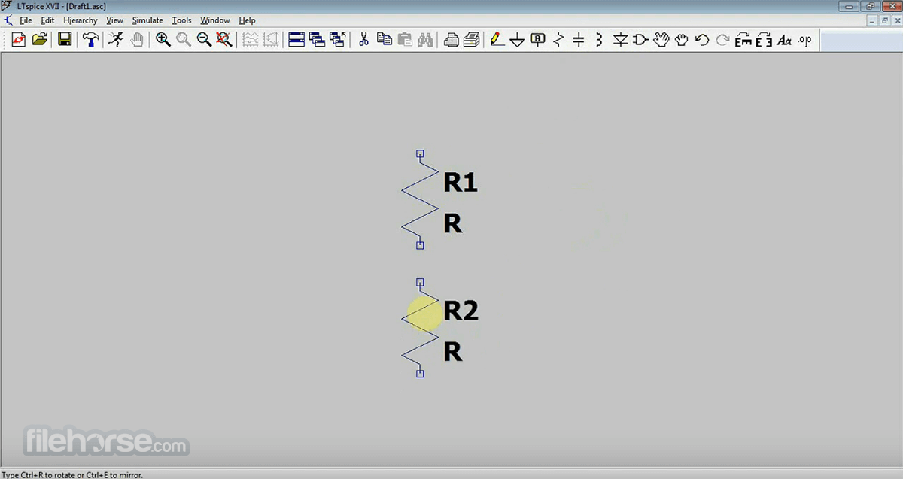Open the View menu
Screen dimensions: 903x479
(115, 20)
